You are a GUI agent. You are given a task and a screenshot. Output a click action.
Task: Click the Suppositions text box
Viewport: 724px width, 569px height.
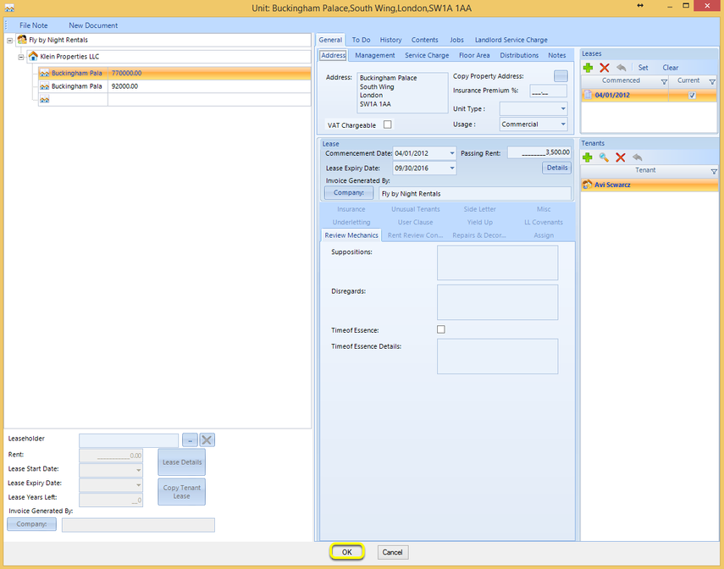[497, 262]
